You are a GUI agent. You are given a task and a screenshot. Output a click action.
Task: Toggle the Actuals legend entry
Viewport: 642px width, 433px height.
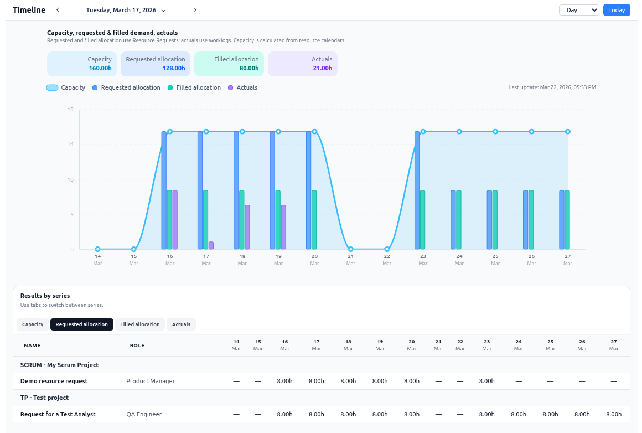242,87
